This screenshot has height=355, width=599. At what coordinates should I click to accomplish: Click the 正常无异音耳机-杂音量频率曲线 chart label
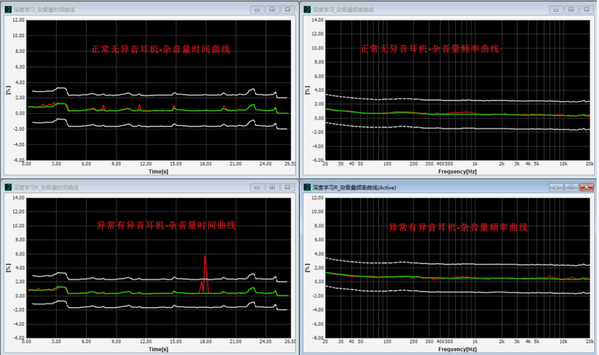coord(430,49)
